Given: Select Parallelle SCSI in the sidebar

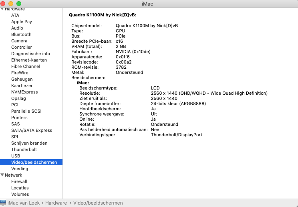Looking at the screenshot, I should (26, 111).
